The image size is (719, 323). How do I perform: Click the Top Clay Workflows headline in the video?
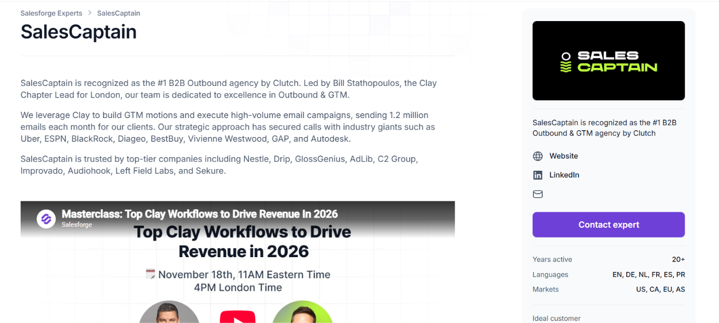[x=243, y=241]
